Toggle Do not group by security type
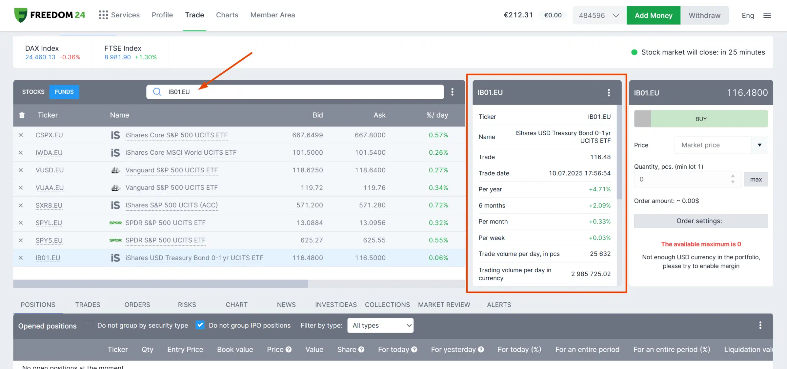 pyautogui.click(x=88, y=325)
